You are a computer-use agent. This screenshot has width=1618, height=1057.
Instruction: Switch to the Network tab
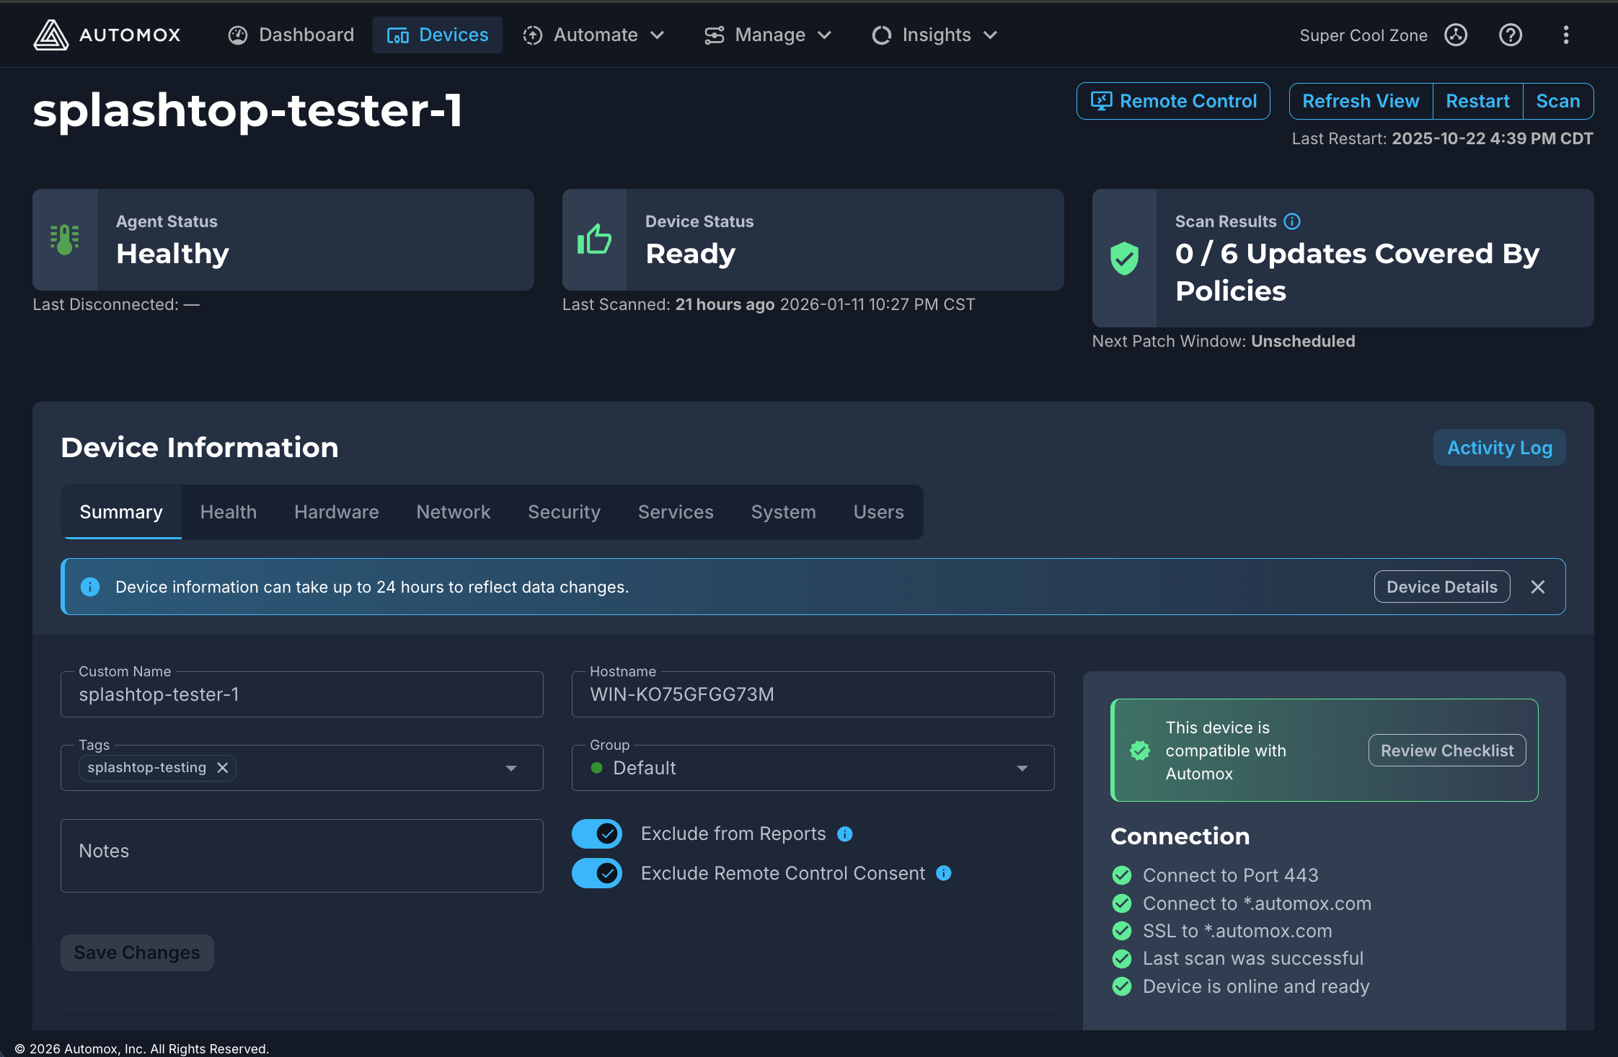pos(454,512)
